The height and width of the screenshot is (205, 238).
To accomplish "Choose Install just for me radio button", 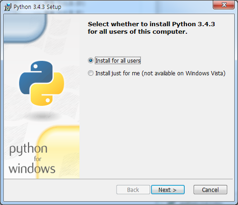I will point(90,73).
